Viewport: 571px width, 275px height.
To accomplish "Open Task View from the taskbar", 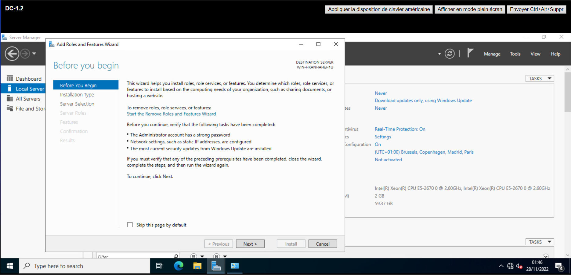I will (159, 266).
